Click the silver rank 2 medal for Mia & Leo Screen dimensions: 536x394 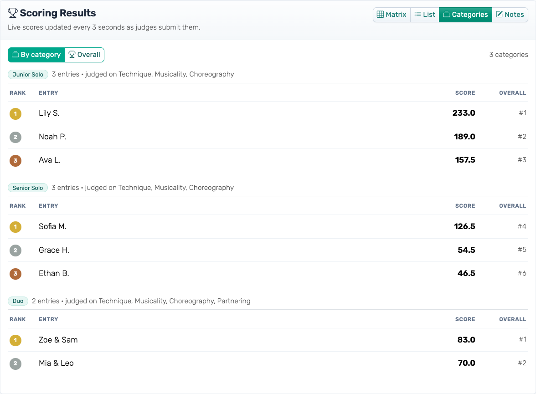point(15,363)
